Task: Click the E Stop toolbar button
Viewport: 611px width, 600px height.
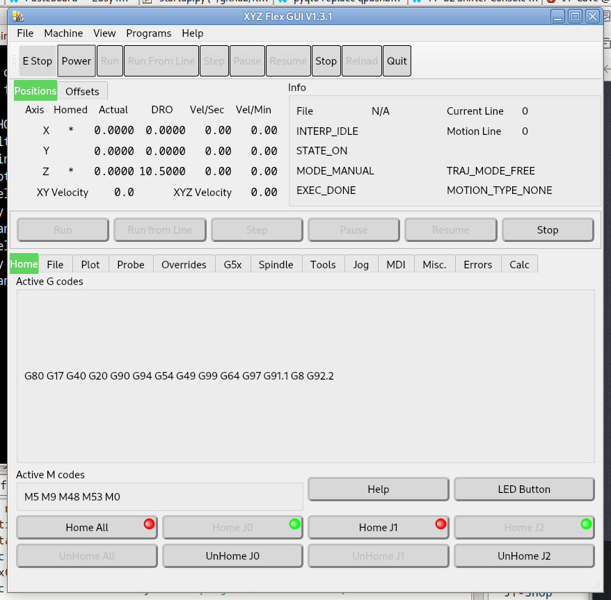Action: coord(37,61)
